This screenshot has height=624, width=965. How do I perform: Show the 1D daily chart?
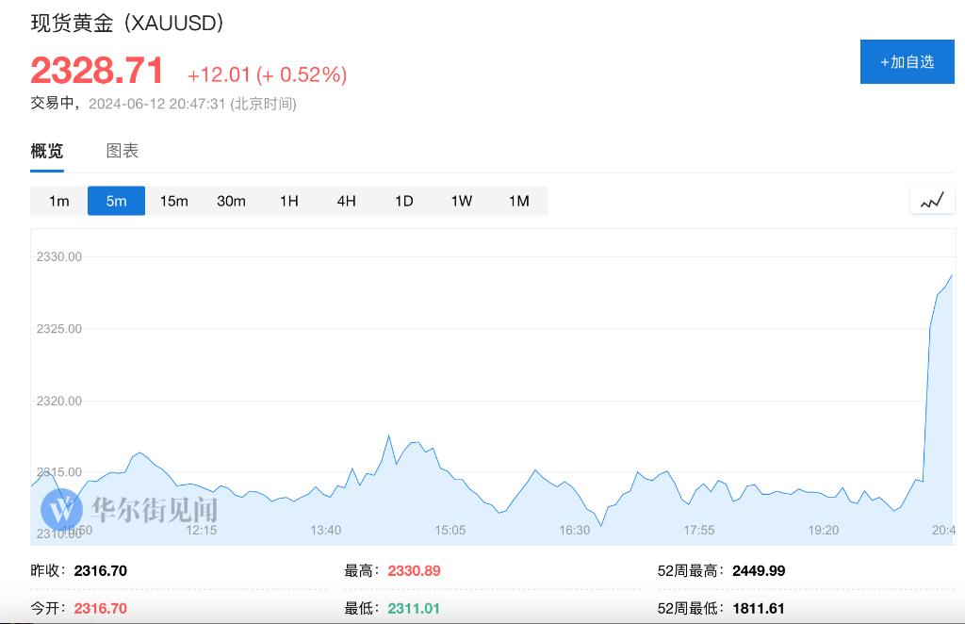click(x=403, y=201)
